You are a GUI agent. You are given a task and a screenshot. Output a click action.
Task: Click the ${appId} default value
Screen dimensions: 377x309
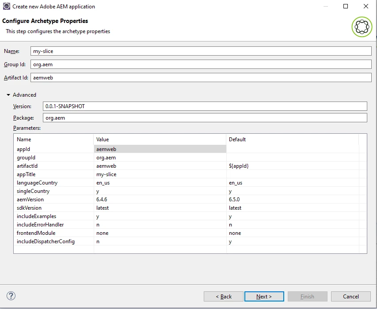click(x=239, y=166)
